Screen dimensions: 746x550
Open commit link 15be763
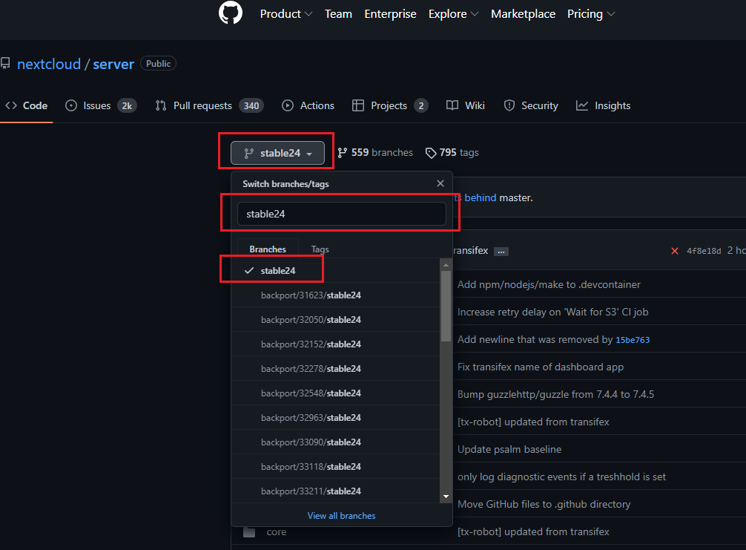(633, 340)
